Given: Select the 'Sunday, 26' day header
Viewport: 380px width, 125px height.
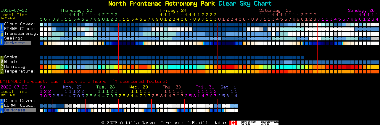Looking at the screenshot, I should click(361, 10).
